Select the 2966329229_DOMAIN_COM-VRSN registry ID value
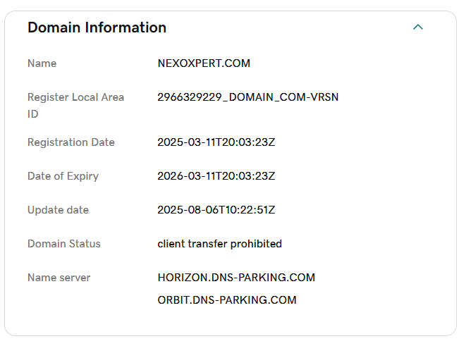Screen dimensions: 466x346 [x=247, y=97]
